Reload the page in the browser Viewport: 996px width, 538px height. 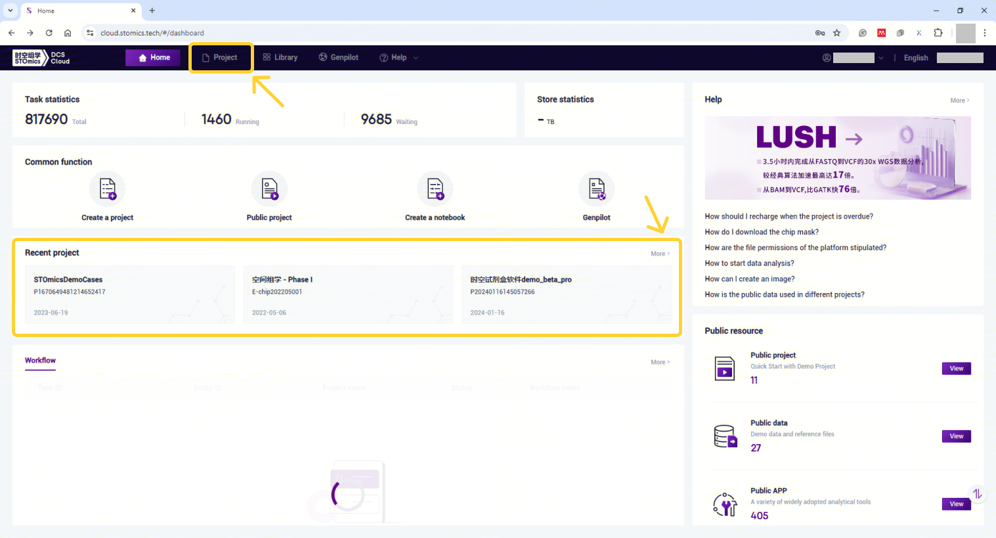point(49,33)
